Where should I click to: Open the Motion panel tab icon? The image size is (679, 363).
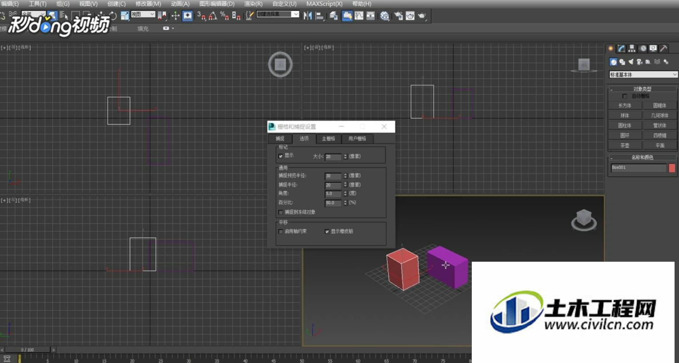point(643,48)
